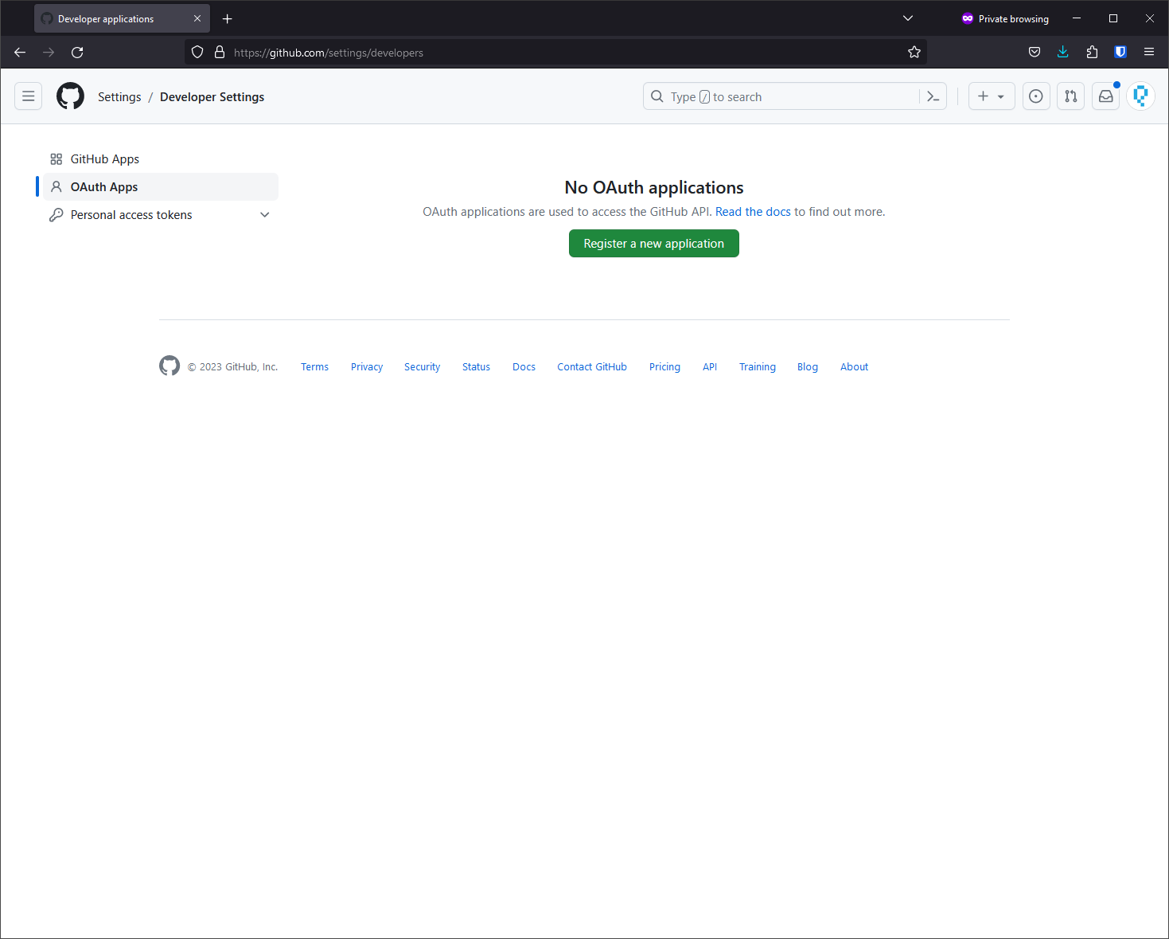Open the GitHub hamburger navigation menu
The width and height of the screenshot is (1169, 939).
tap(29, 96)
